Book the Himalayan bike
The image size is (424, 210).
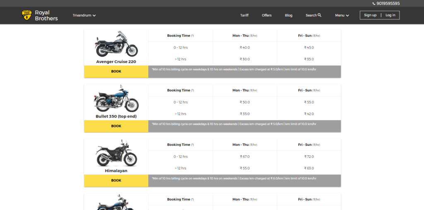coord(116,181)
